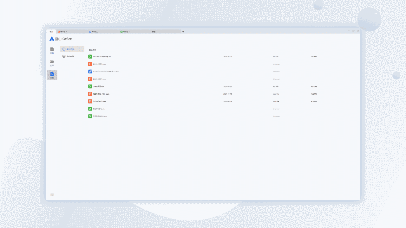Click the date 2021-04-20
Image resolution: width=406 pixels, height=228 pixels.
[x=228, y=86]
